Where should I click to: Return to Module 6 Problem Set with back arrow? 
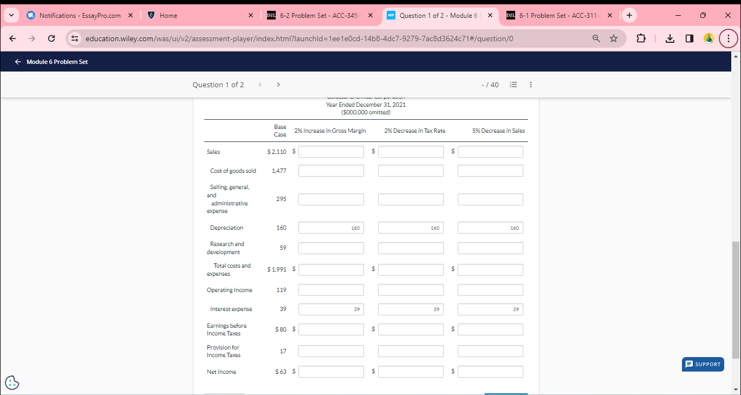[18, 62]
